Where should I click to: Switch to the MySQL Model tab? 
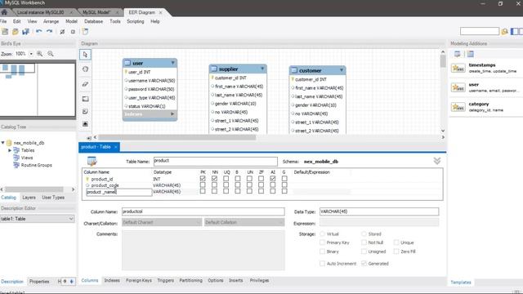click(96, 12)
